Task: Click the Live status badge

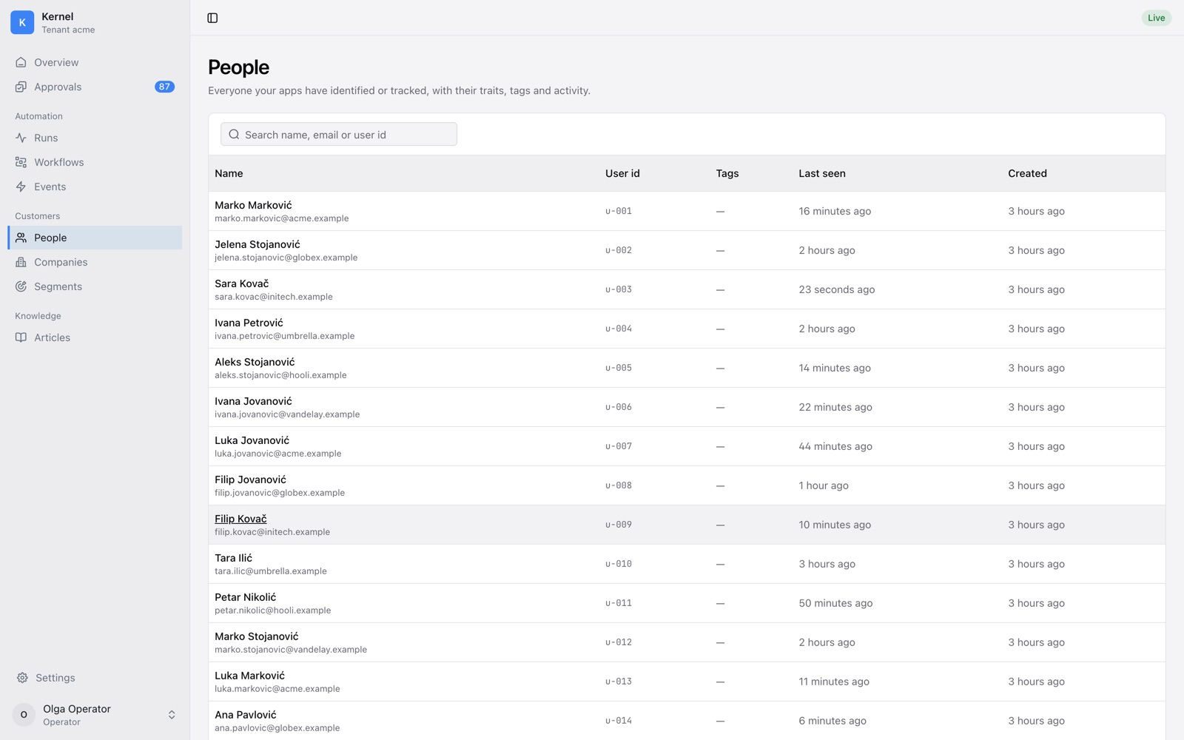Action: coord(1156,18)
